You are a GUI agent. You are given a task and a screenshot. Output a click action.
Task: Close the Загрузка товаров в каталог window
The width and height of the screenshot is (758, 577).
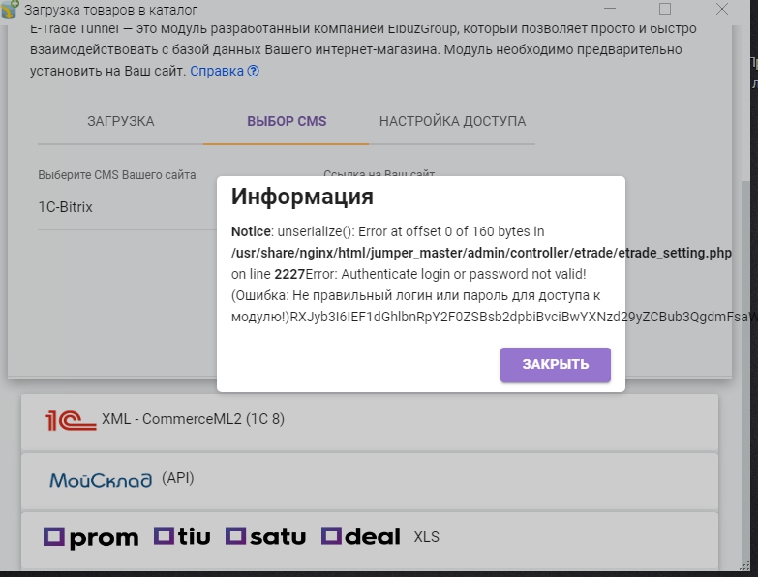722,9
